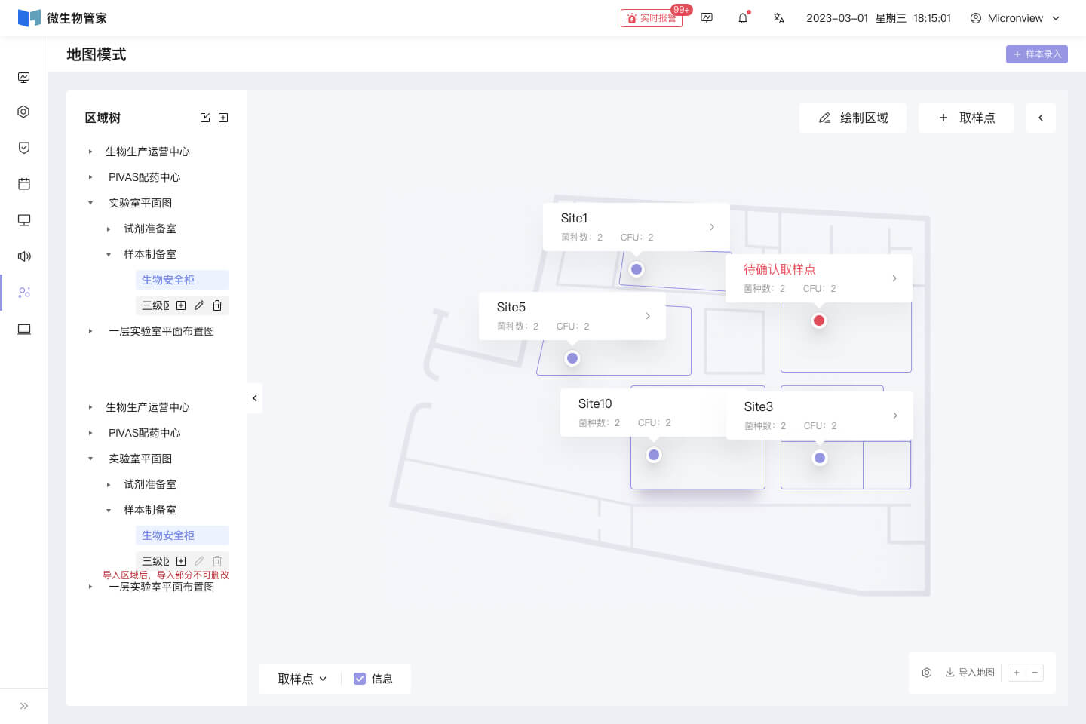This screenshot has height=724, width=1086.
Task: Click the enabled trash icon on 三级 node
Action: (x=217, y=305)
